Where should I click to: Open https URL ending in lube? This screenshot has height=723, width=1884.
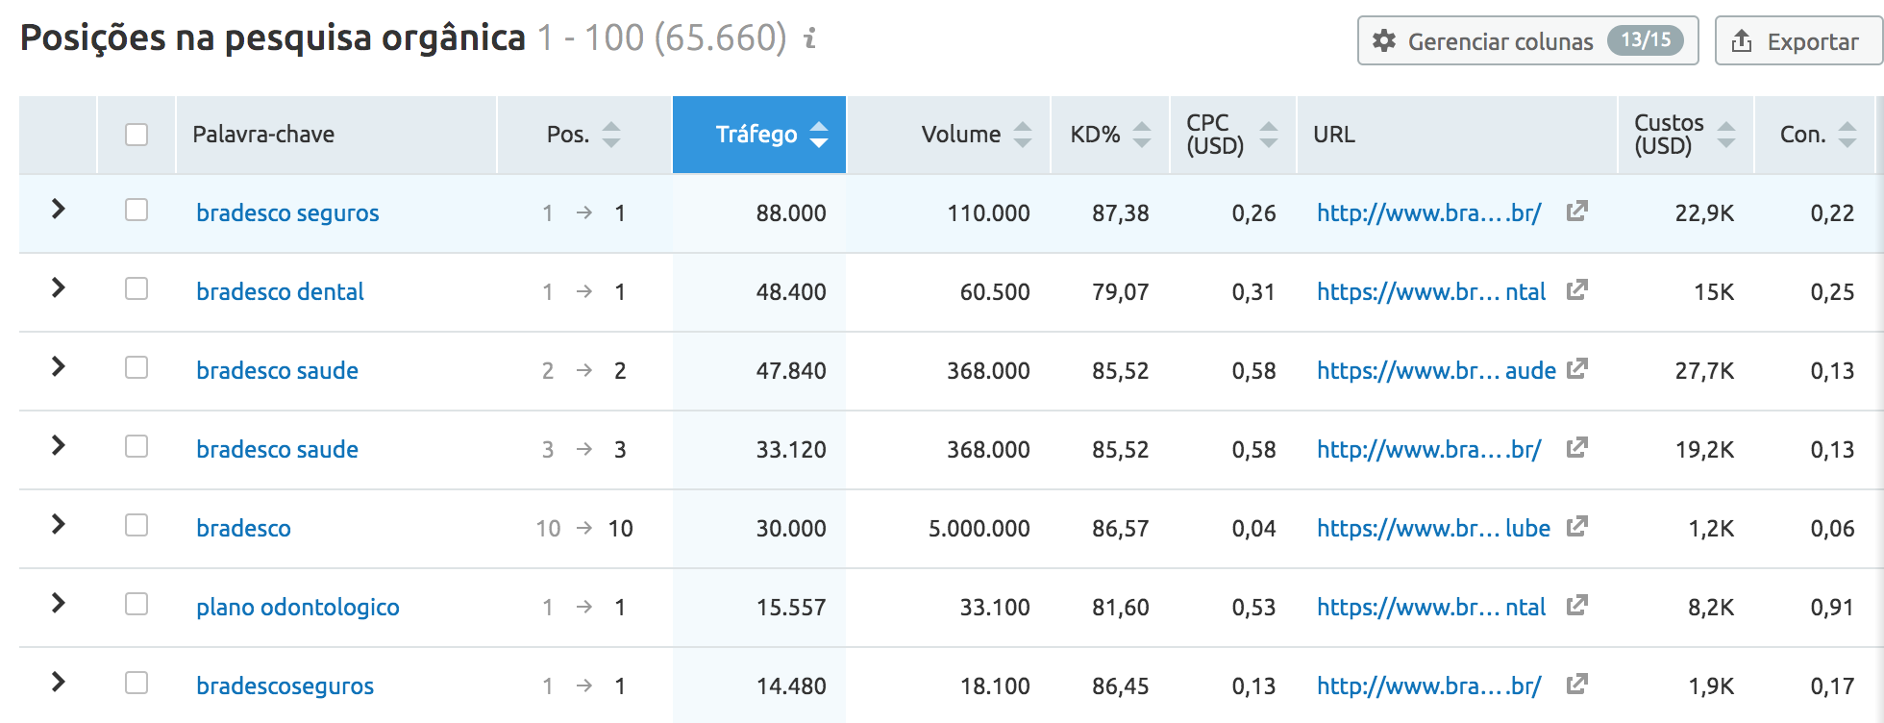point(1433,529)
